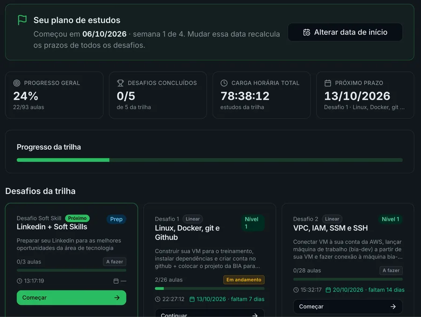Screen dimensions: 421x317
Task: Click the faltam 14 dias text
Action: point(386,290)
